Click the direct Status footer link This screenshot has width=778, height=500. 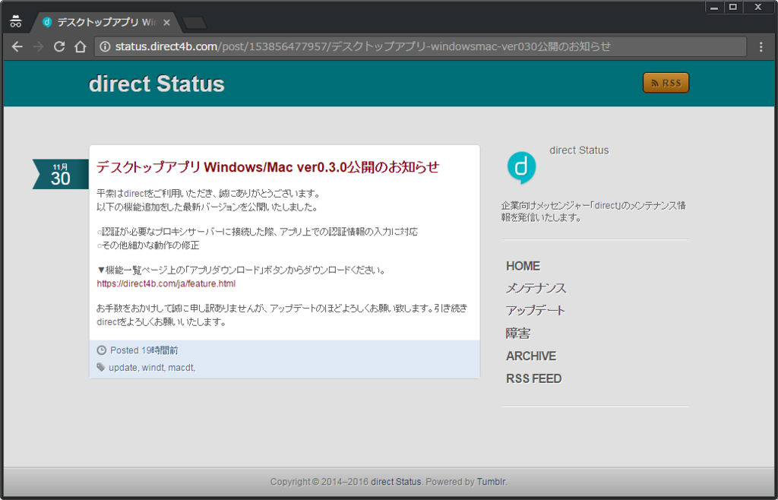(x=396, y=482)
